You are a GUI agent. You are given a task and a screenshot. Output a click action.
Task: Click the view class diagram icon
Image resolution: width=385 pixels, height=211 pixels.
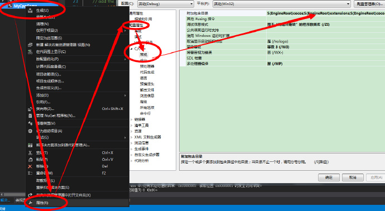(x=30, y=123)
